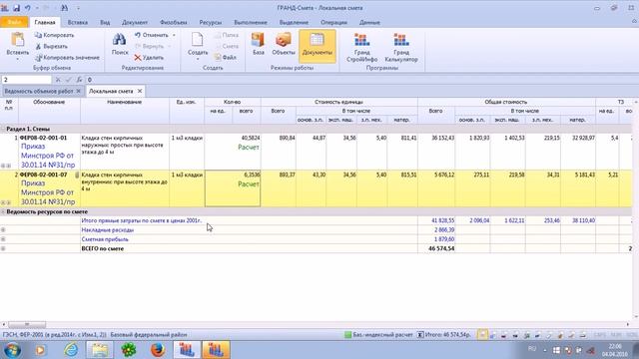Screen dimensions: 639x359
Task: Select the total value 46 574,54
Action: [x=441, y=248]
